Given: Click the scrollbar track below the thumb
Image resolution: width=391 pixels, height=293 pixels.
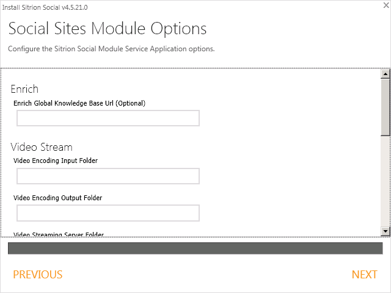Looking at the screenshot, I should [386, 183].
